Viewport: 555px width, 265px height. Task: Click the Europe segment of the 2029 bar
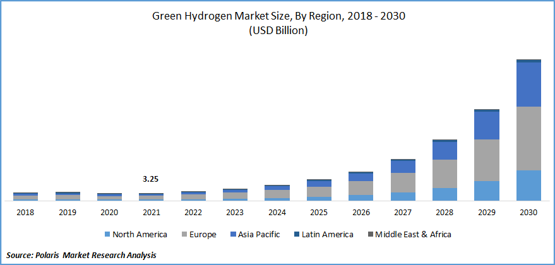coord(487,160)
